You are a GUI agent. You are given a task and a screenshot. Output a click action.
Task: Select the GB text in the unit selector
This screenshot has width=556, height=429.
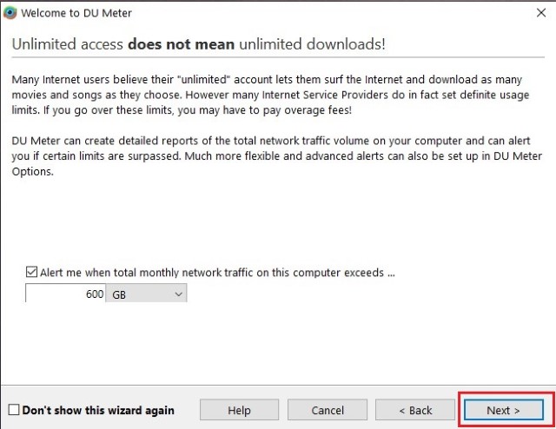point(119,294)
